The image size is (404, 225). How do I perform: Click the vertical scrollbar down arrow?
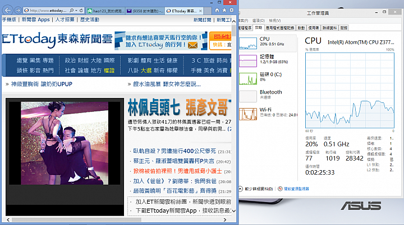(233, 211)
